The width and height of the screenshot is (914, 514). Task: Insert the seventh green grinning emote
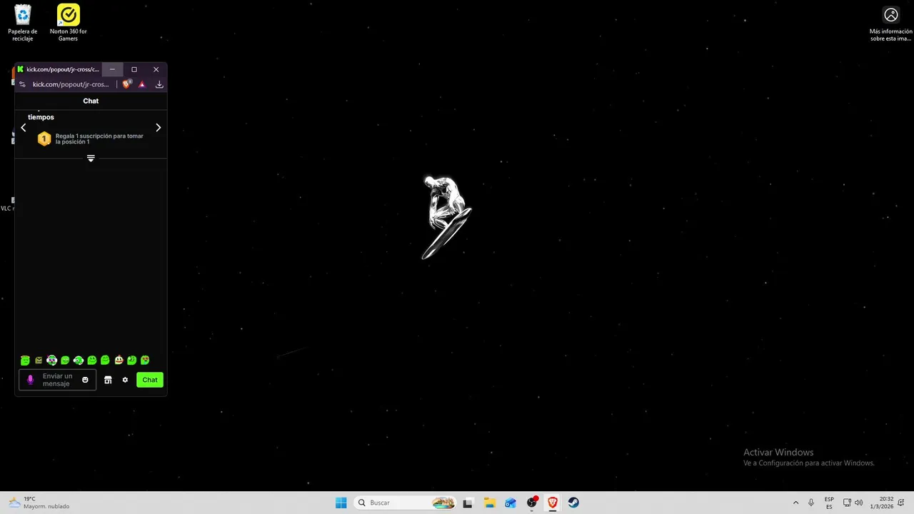click(x=105, y=361)
